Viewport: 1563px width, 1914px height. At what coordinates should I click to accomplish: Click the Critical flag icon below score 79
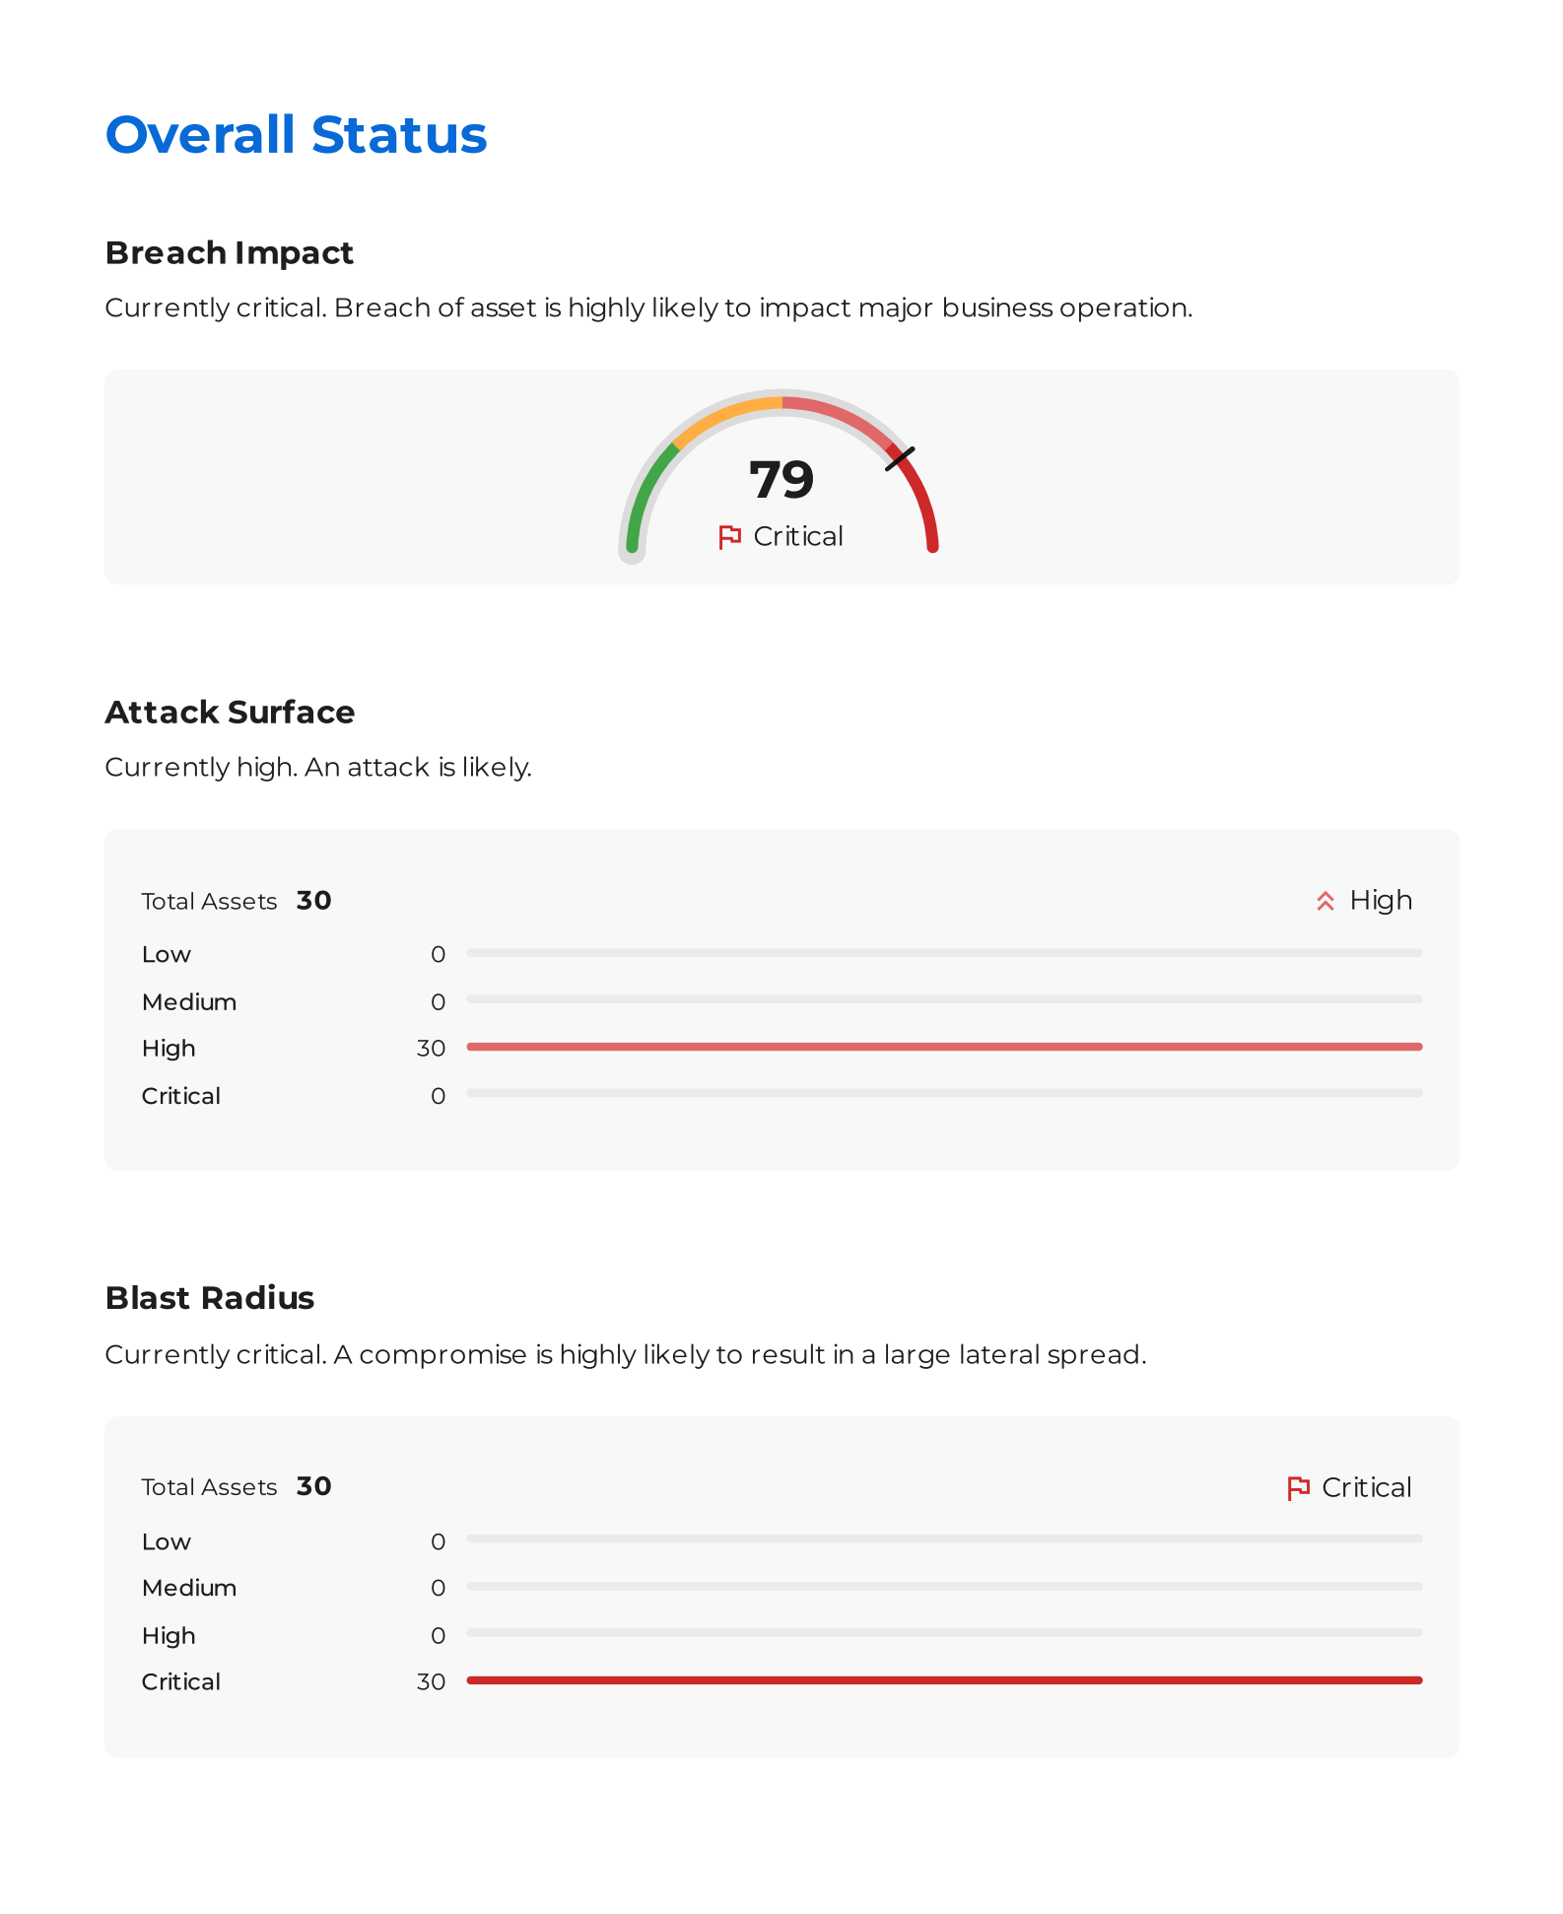click(729, 537)
